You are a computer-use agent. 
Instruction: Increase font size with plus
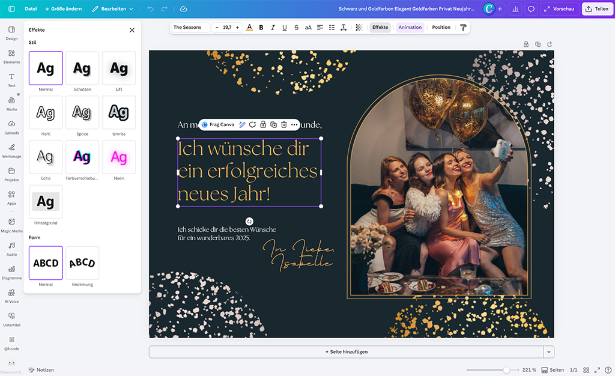coord(237,28)
